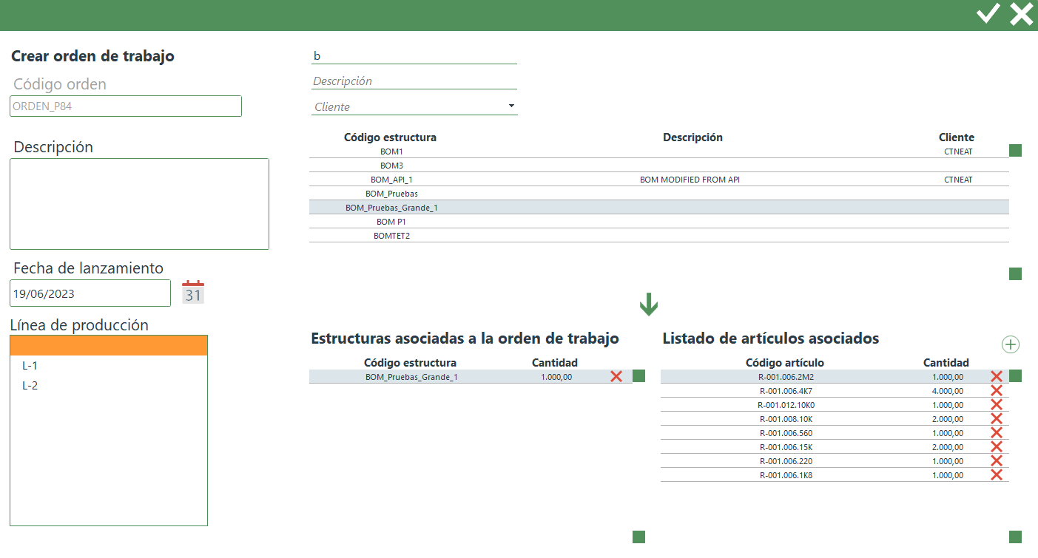Remove article R-001.008.10K with red X
This screenshot has height=558, width=1038.
(x=997, y=419)
